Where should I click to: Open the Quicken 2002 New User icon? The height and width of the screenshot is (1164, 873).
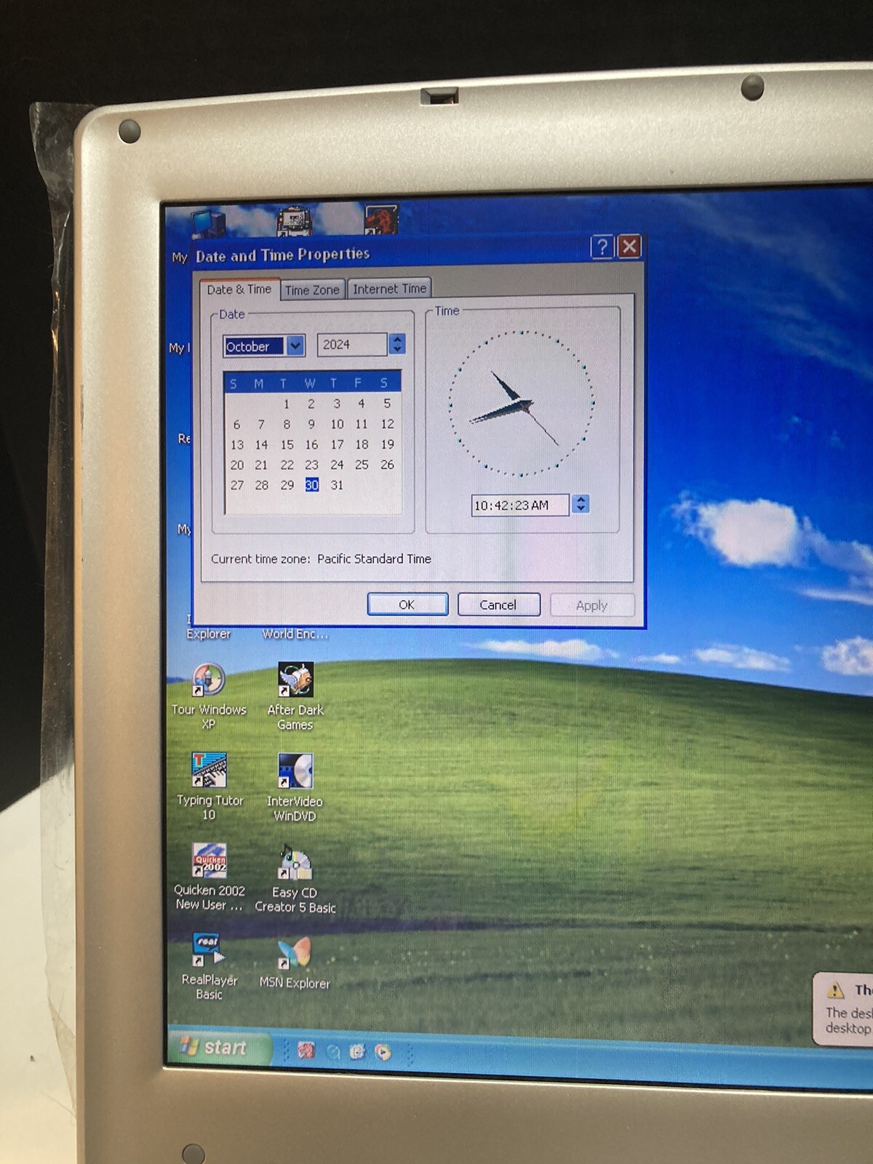coord(210,877)
